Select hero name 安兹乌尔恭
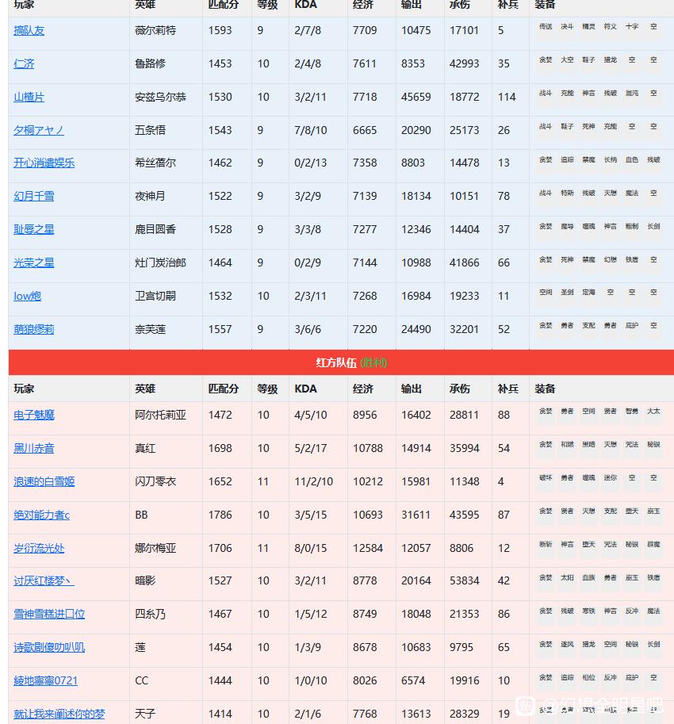 pos(161,97)
